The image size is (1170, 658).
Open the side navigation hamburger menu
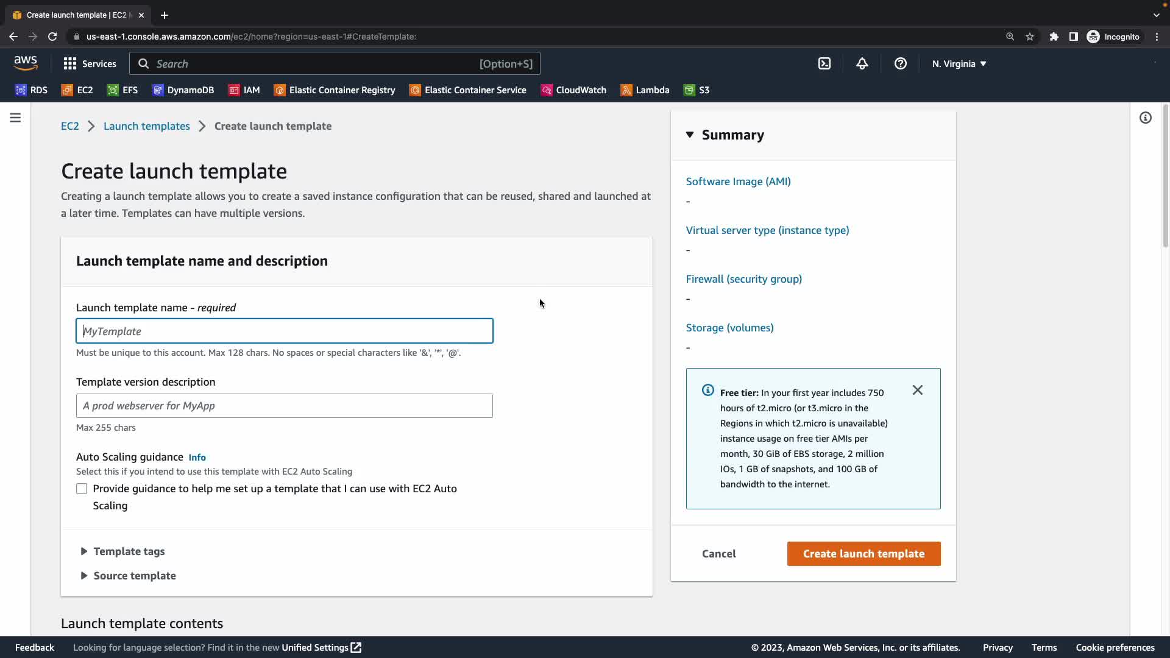tap(15, 118)
